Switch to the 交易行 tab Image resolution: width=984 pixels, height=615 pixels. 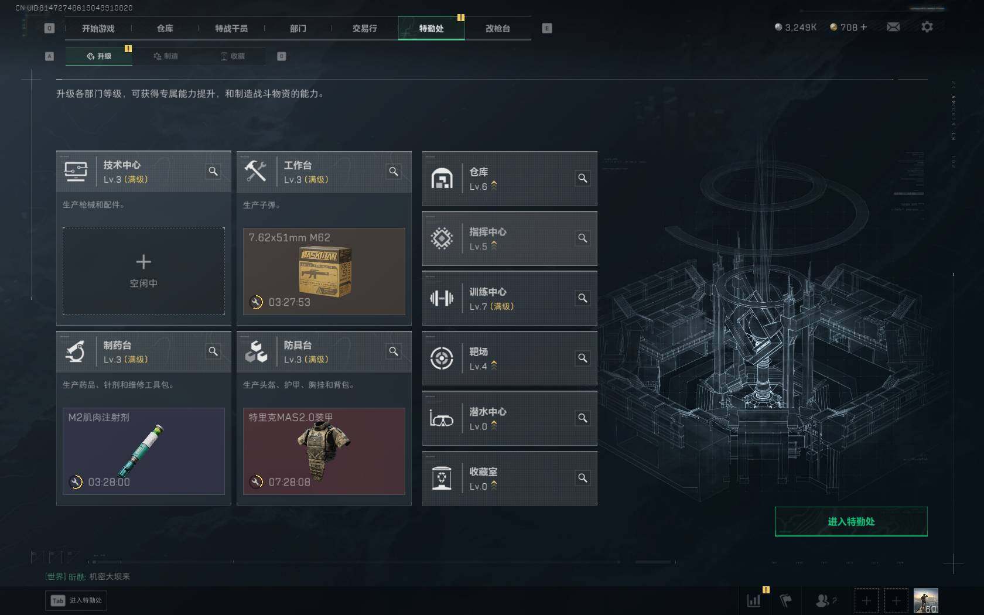point(364,28)
